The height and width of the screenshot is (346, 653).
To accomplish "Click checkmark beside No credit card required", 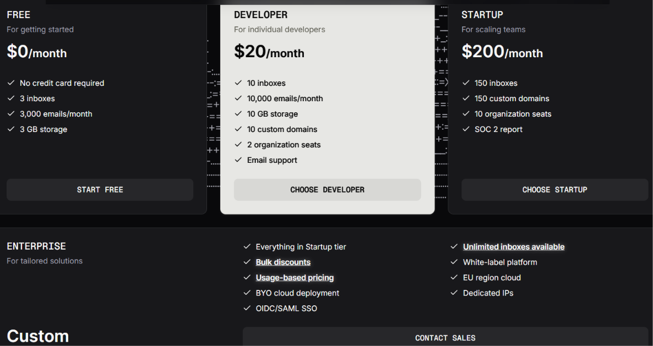I will click(11, 83).
